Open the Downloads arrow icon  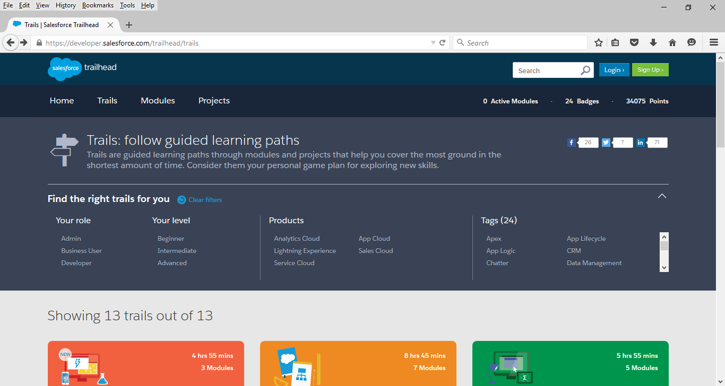(x=653, y=42)
